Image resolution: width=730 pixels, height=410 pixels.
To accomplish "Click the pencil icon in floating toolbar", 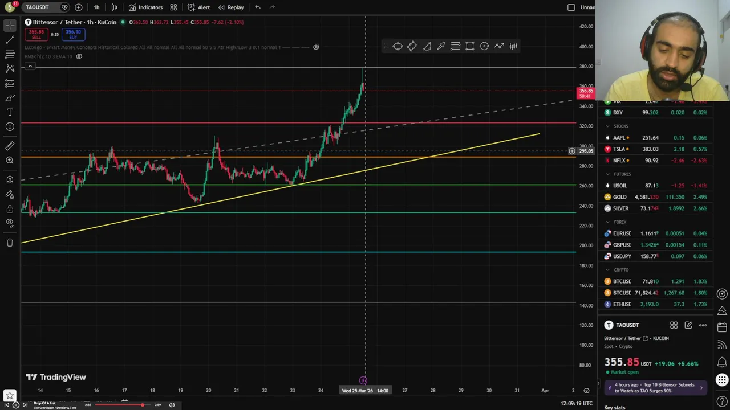I will 441,46.
